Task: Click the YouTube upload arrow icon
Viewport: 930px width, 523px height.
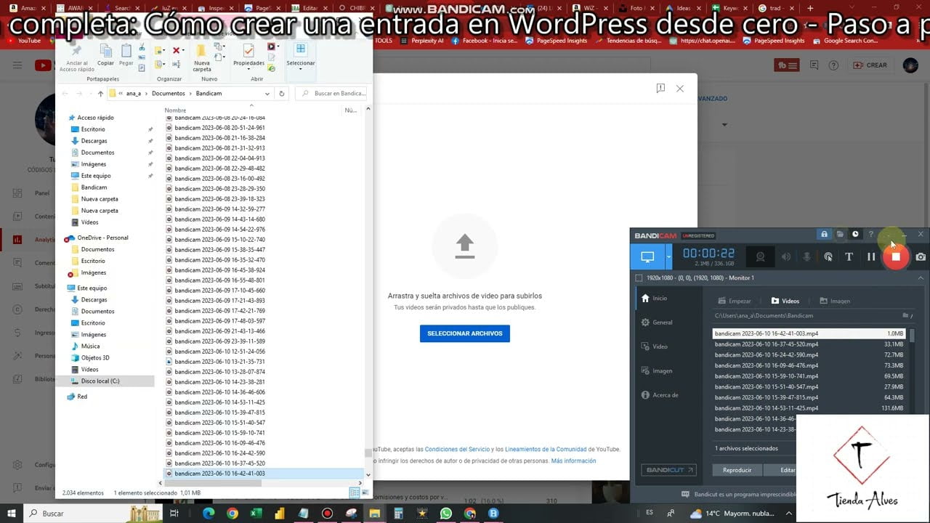Action: [465, 246]
